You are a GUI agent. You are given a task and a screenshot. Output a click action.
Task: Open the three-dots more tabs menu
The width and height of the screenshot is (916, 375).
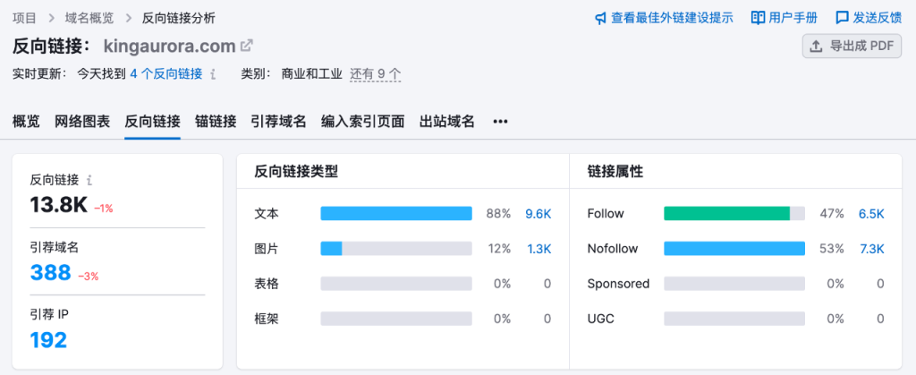(x=501, y=122)
